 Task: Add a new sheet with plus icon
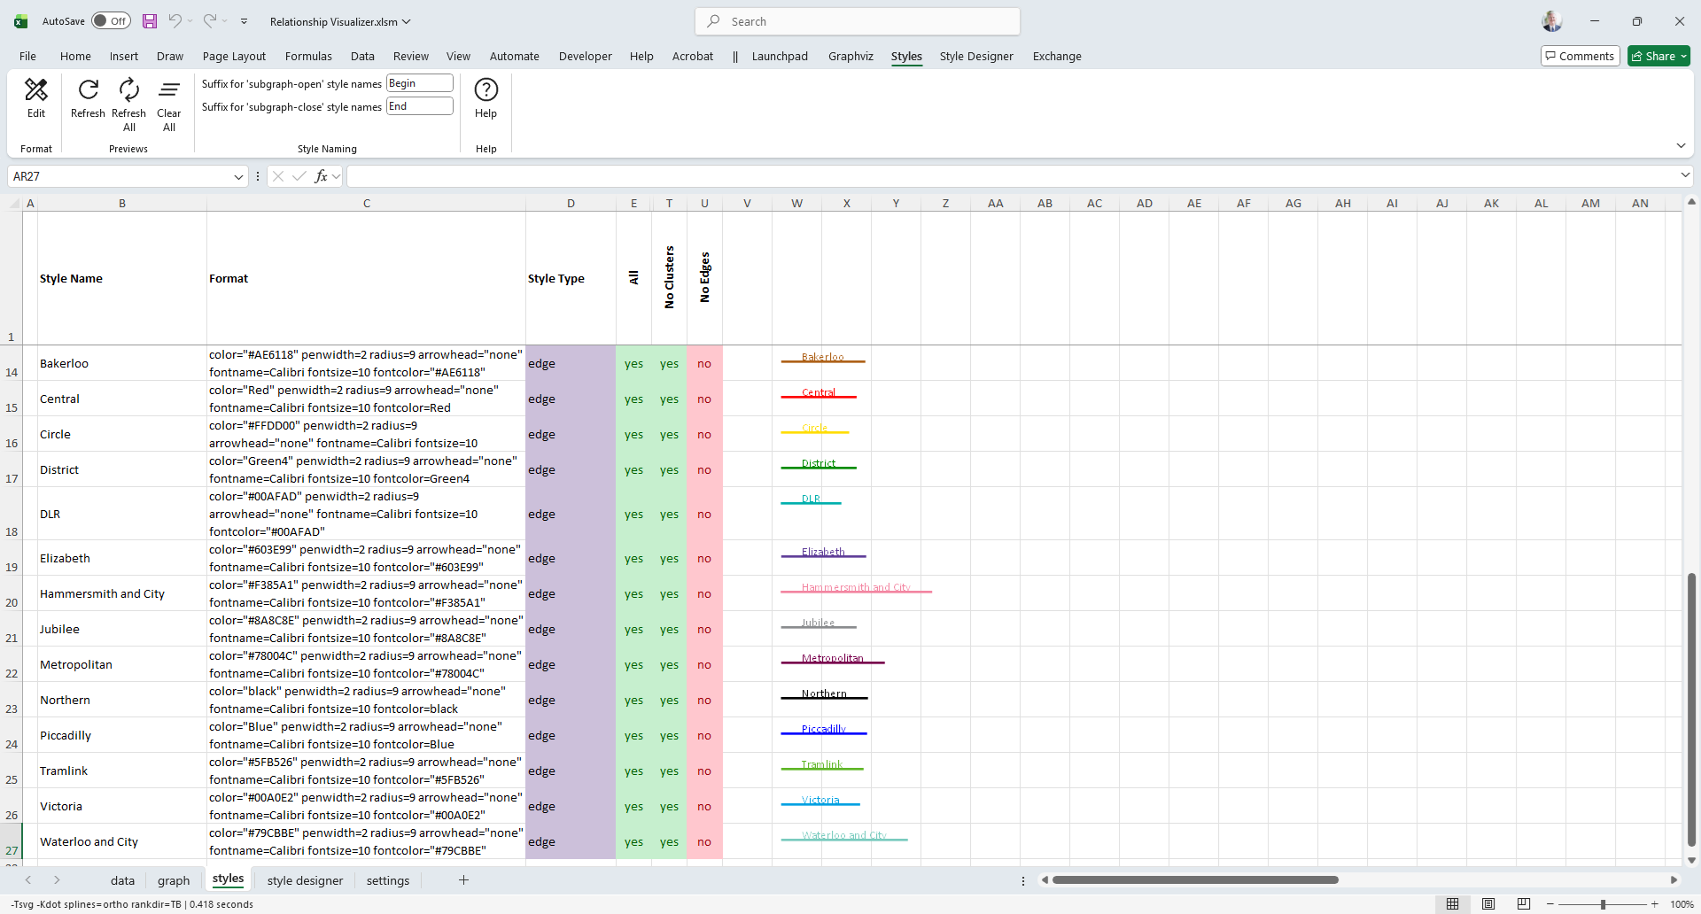coord(463,880)
